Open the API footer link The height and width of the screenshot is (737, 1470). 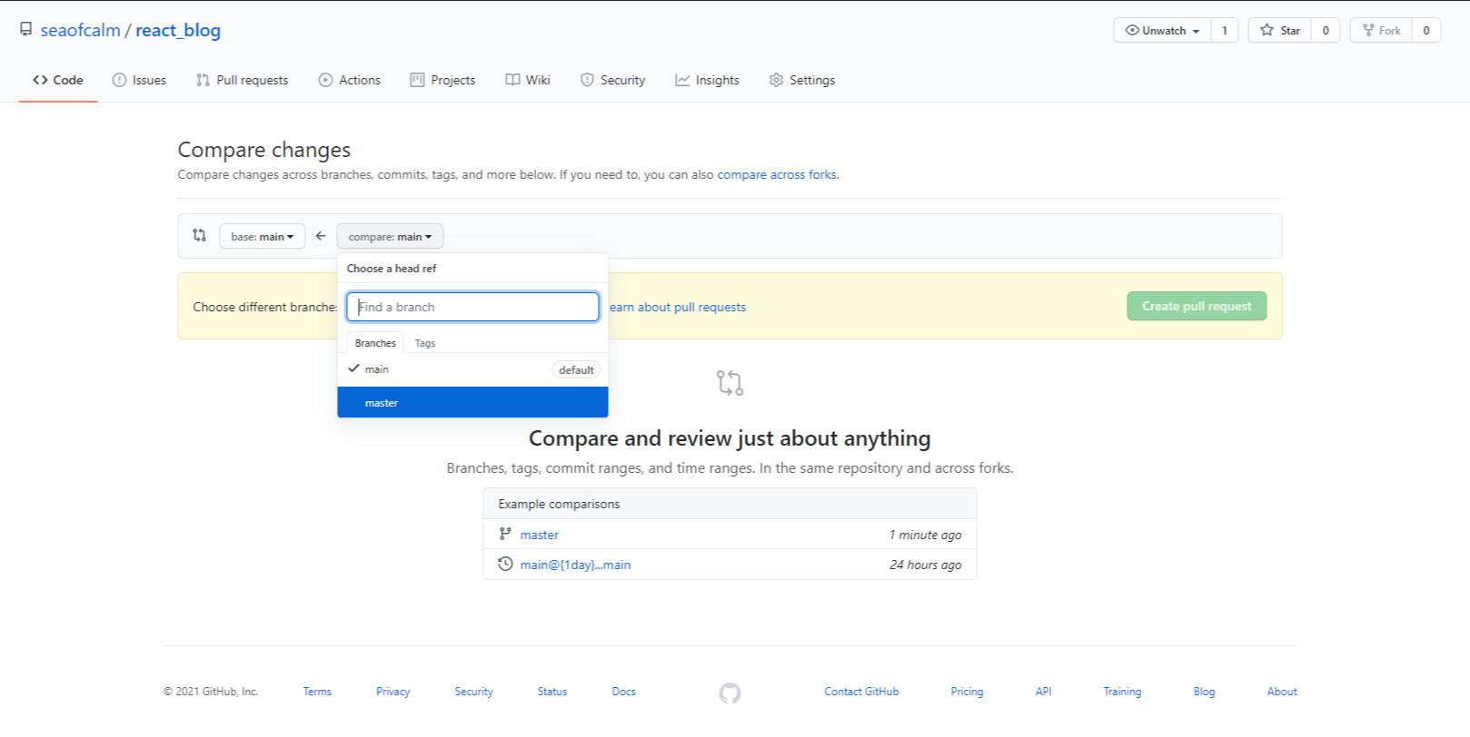(x=1043, y=692)
